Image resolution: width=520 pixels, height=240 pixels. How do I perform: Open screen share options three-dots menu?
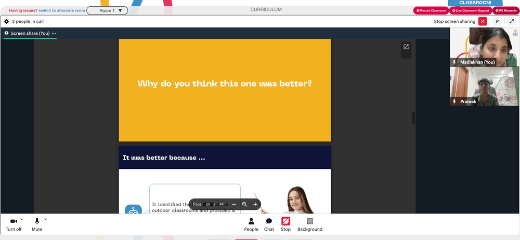[x=54, y=33]
